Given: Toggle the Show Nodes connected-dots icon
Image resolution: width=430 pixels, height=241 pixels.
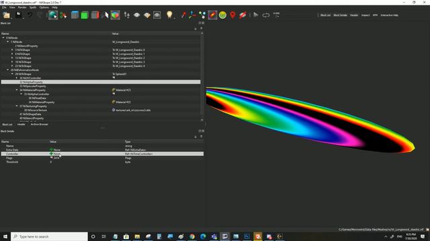Looking at the screenshot, I should pos(202,15).
